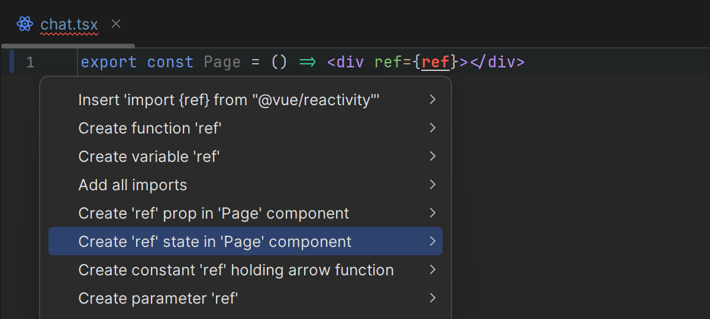Click line number 1 in the gutter

click(30, 63)
